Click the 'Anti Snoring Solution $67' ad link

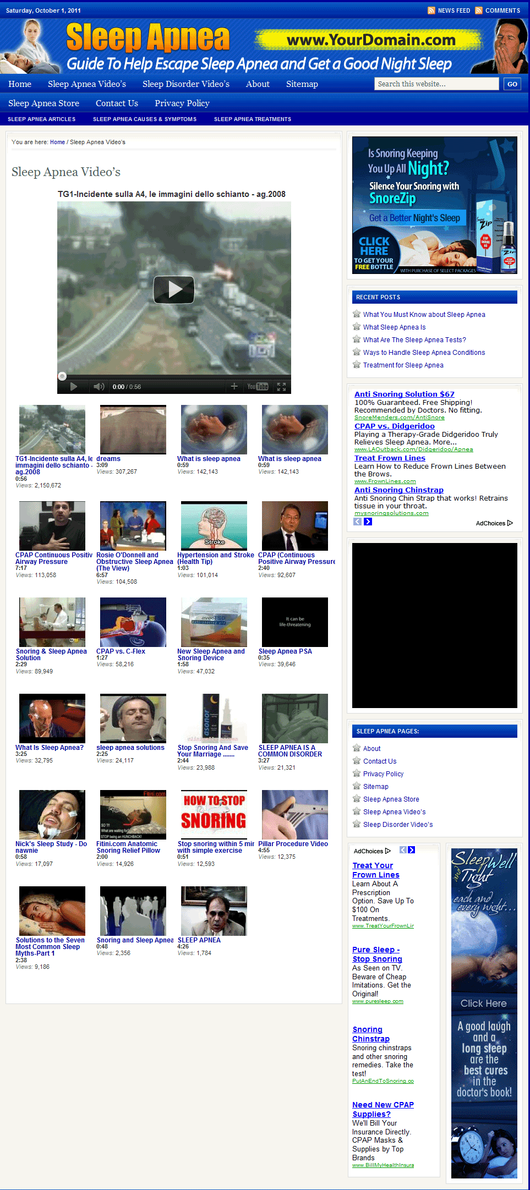tap(405, 394)
